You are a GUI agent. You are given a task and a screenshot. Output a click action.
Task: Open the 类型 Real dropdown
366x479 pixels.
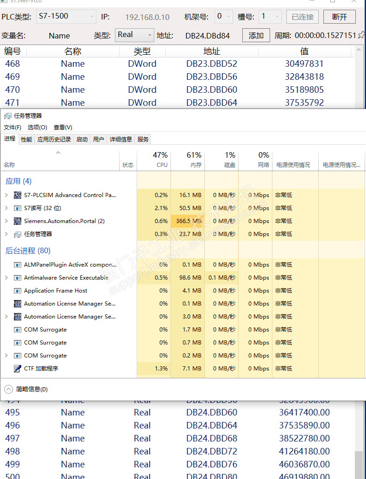(134, 35)
